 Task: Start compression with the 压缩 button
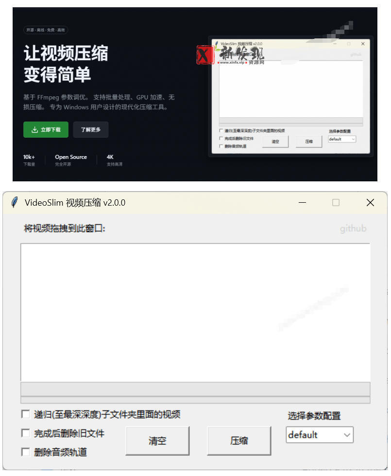(239, 441)
